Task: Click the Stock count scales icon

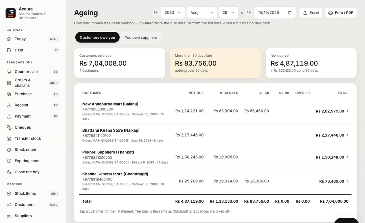Action: pos(9,150)
